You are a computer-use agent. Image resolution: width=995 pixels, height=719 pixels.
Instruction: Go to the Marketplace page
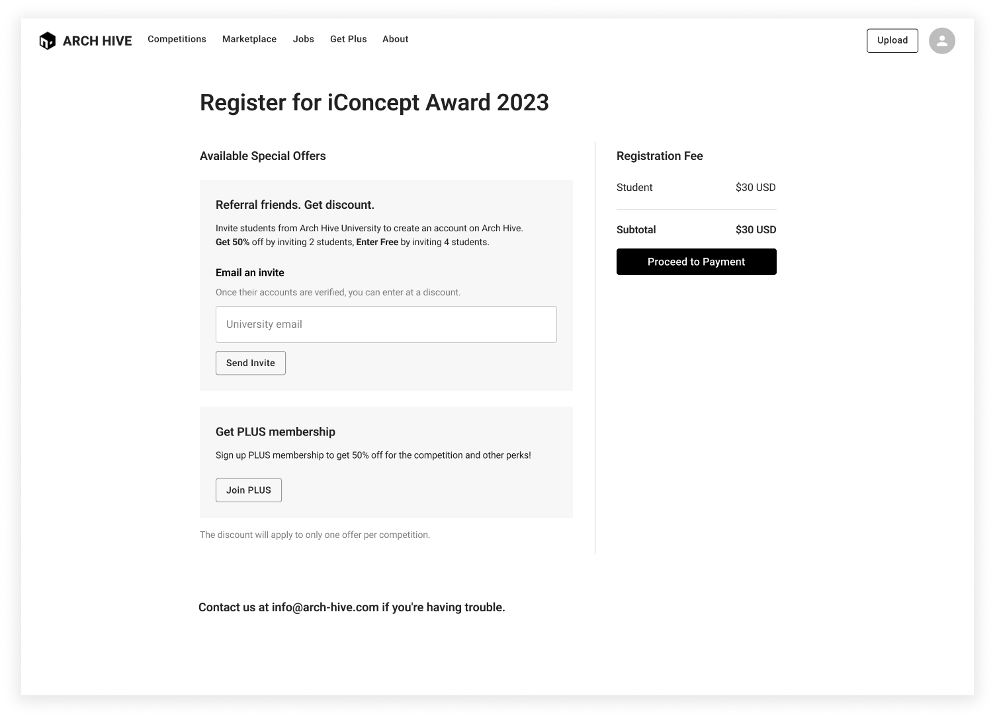pyautogui.click(x=249, y=39)
